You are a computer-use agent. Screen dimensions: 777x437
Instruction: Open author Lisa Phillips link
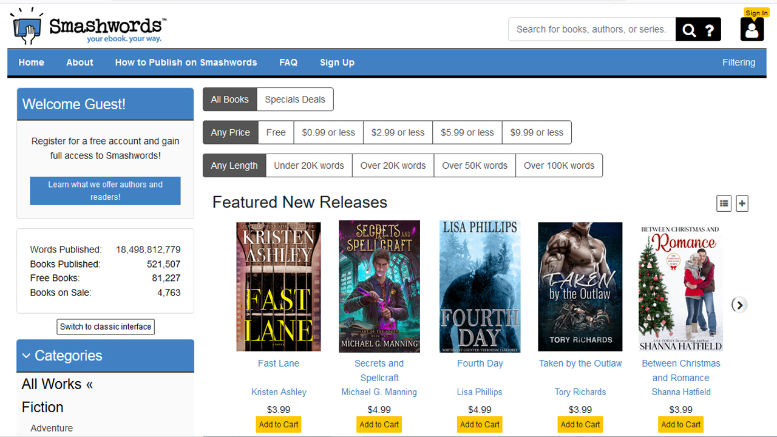click(x=480, y=392)
